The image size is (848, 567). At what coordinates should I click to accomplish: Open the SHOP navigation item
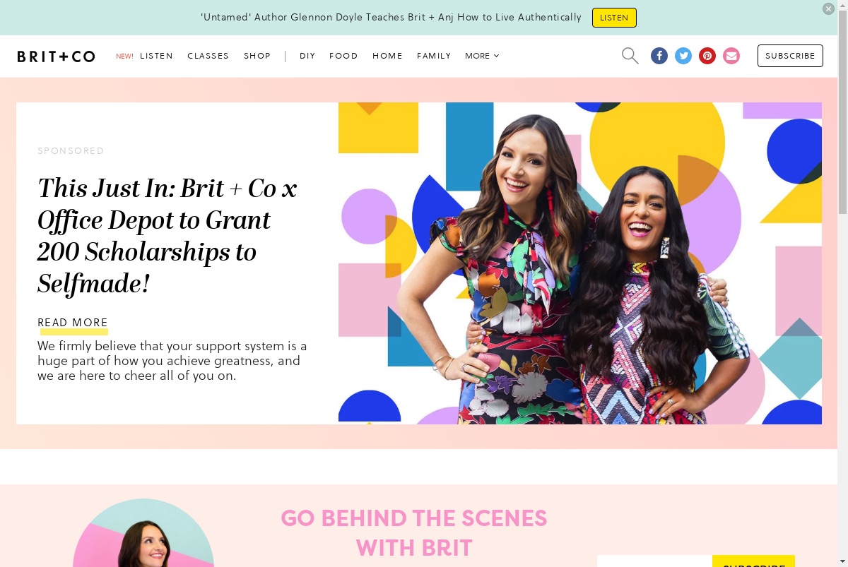(257, 56)
